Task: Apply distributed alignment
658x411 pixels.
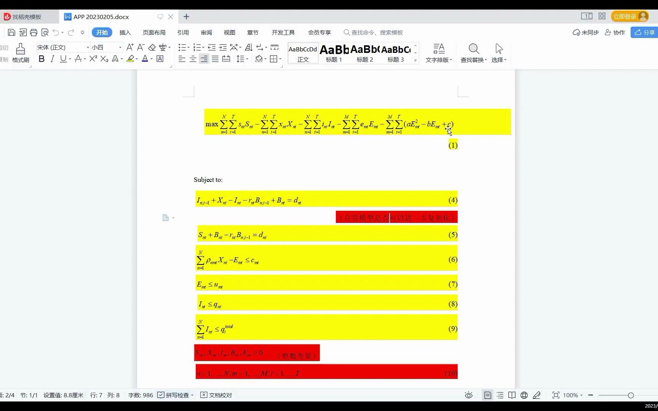Action: [226, 59]
